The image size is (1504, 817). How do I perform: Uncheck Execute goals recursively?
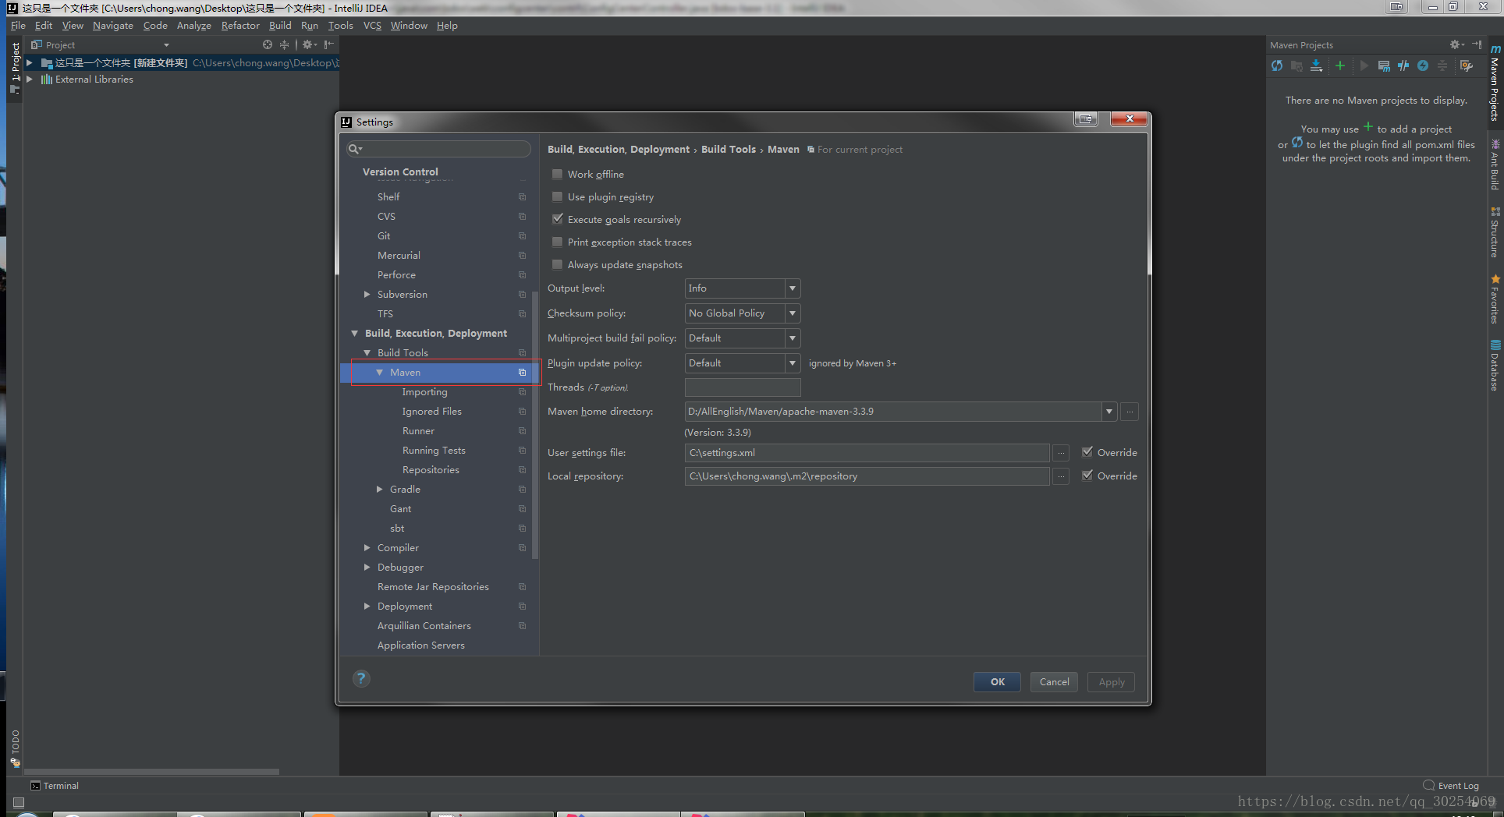557,219
